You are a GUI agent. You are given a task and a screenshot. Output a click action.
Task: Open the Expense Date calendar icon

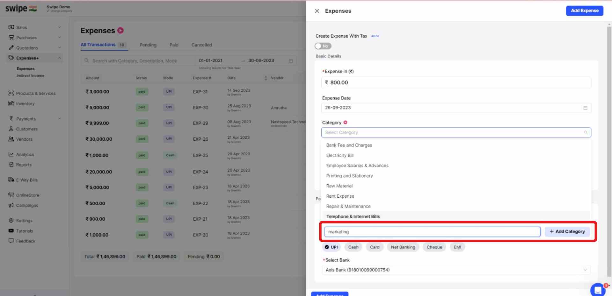(585, 108)
